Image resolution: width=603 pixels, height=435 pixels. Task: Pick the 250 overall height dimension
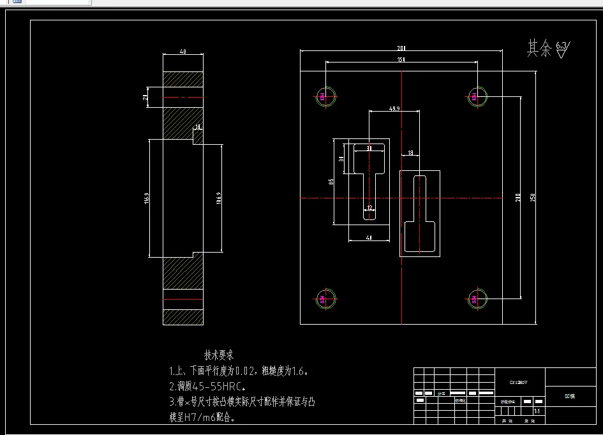click(x=533, y=198)
